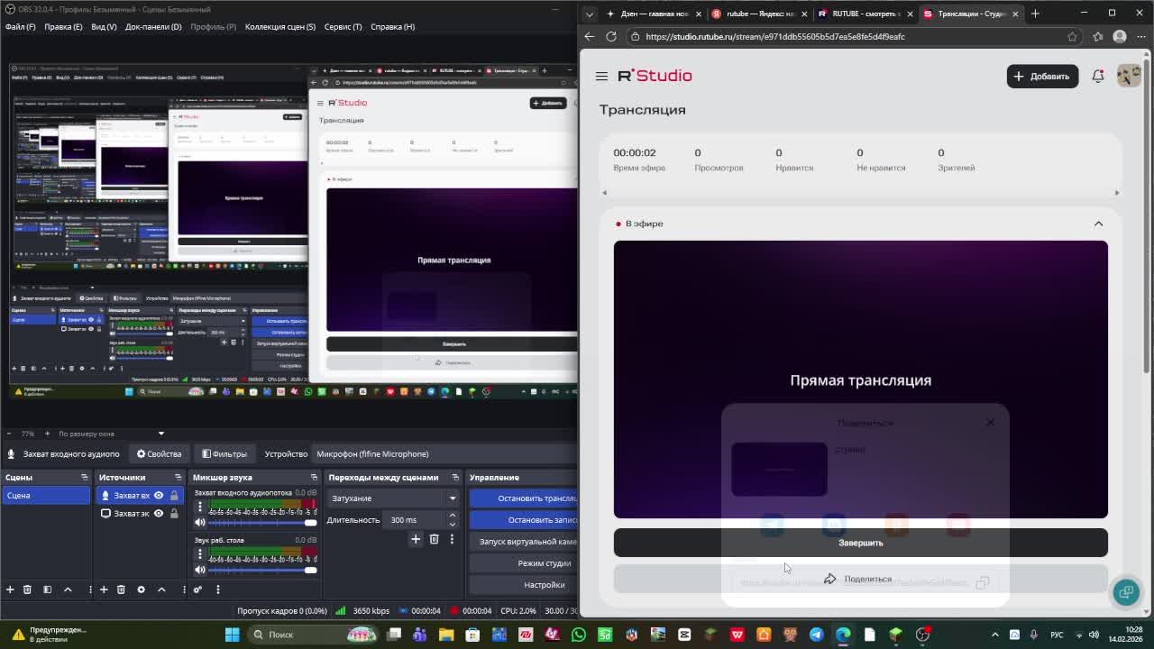Pop out Переходы между сценами dock
1154x649 pixels.
[455, 478]
